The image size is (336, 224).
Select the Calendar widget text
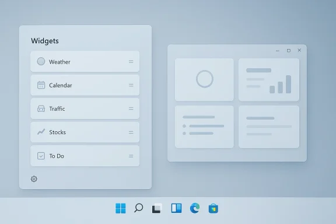pos(61,85)
